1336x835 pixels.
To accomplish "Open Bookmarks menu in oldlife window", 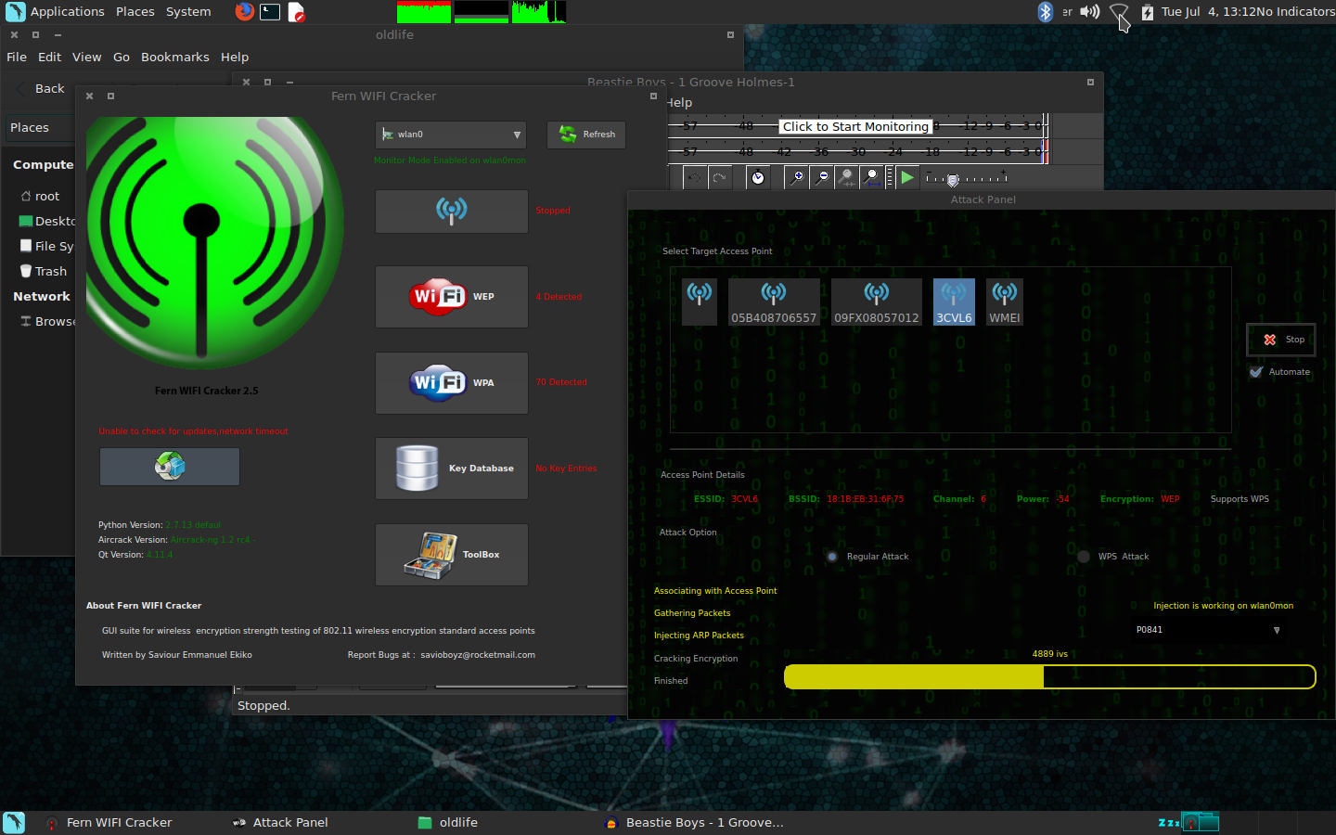I will pos(175,57).
